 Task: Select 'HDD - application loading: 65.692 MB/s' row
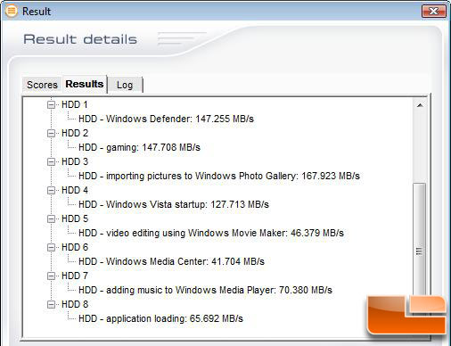(x=160, y=318)
